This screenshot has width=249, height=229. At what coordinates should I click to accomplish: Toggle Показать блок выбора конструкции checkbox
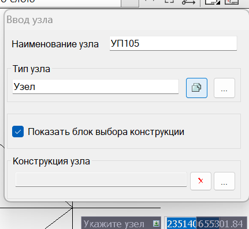pyautogui.click(x=18, y=132)
